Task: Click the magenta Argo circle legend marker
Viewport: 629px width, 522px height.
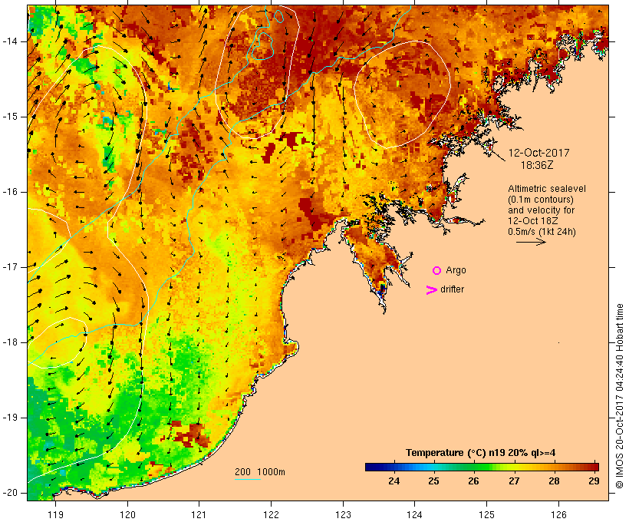Action: 437,271
